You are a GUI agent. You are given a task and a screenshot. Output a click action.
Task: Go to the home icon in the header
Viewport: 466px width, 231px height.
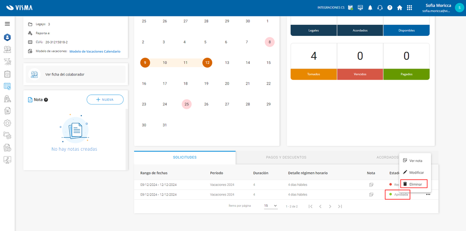399,8
